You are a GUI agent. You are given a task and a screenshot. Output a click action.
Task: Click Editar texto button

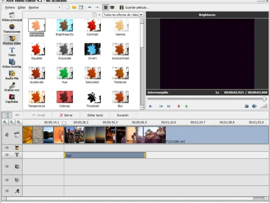(95, 115)
